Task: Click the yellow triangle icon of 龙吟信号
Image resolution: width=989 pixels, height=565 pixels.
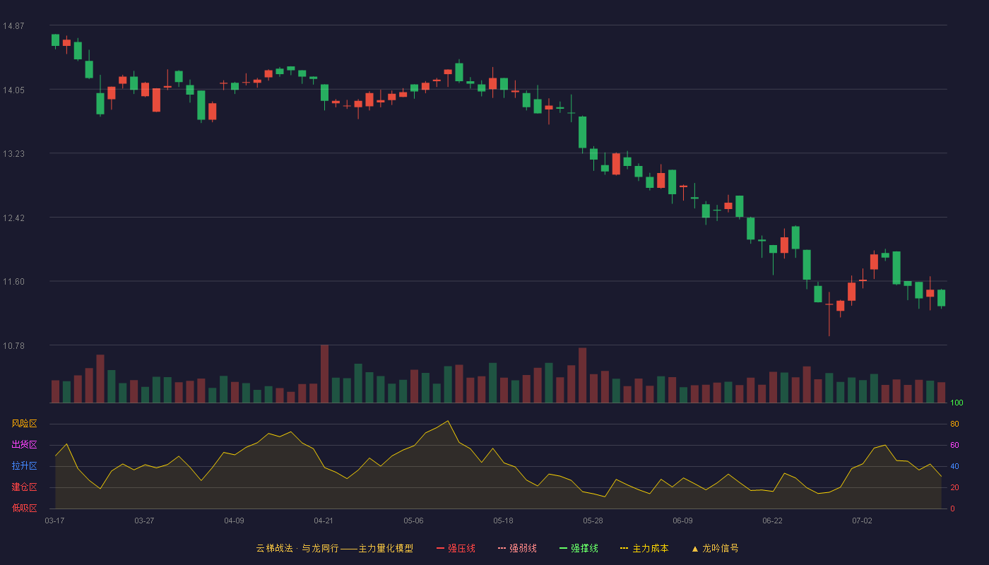Action: point(695,548)
